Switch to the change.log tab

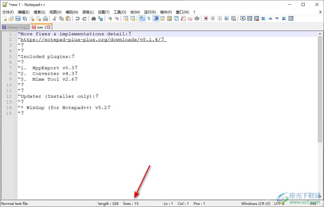pyautogui.click(x=16, y=27)
